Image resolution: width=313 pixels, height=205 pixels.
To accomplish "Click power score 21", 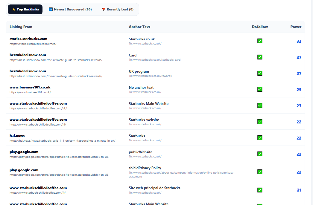I will point(299,190).
